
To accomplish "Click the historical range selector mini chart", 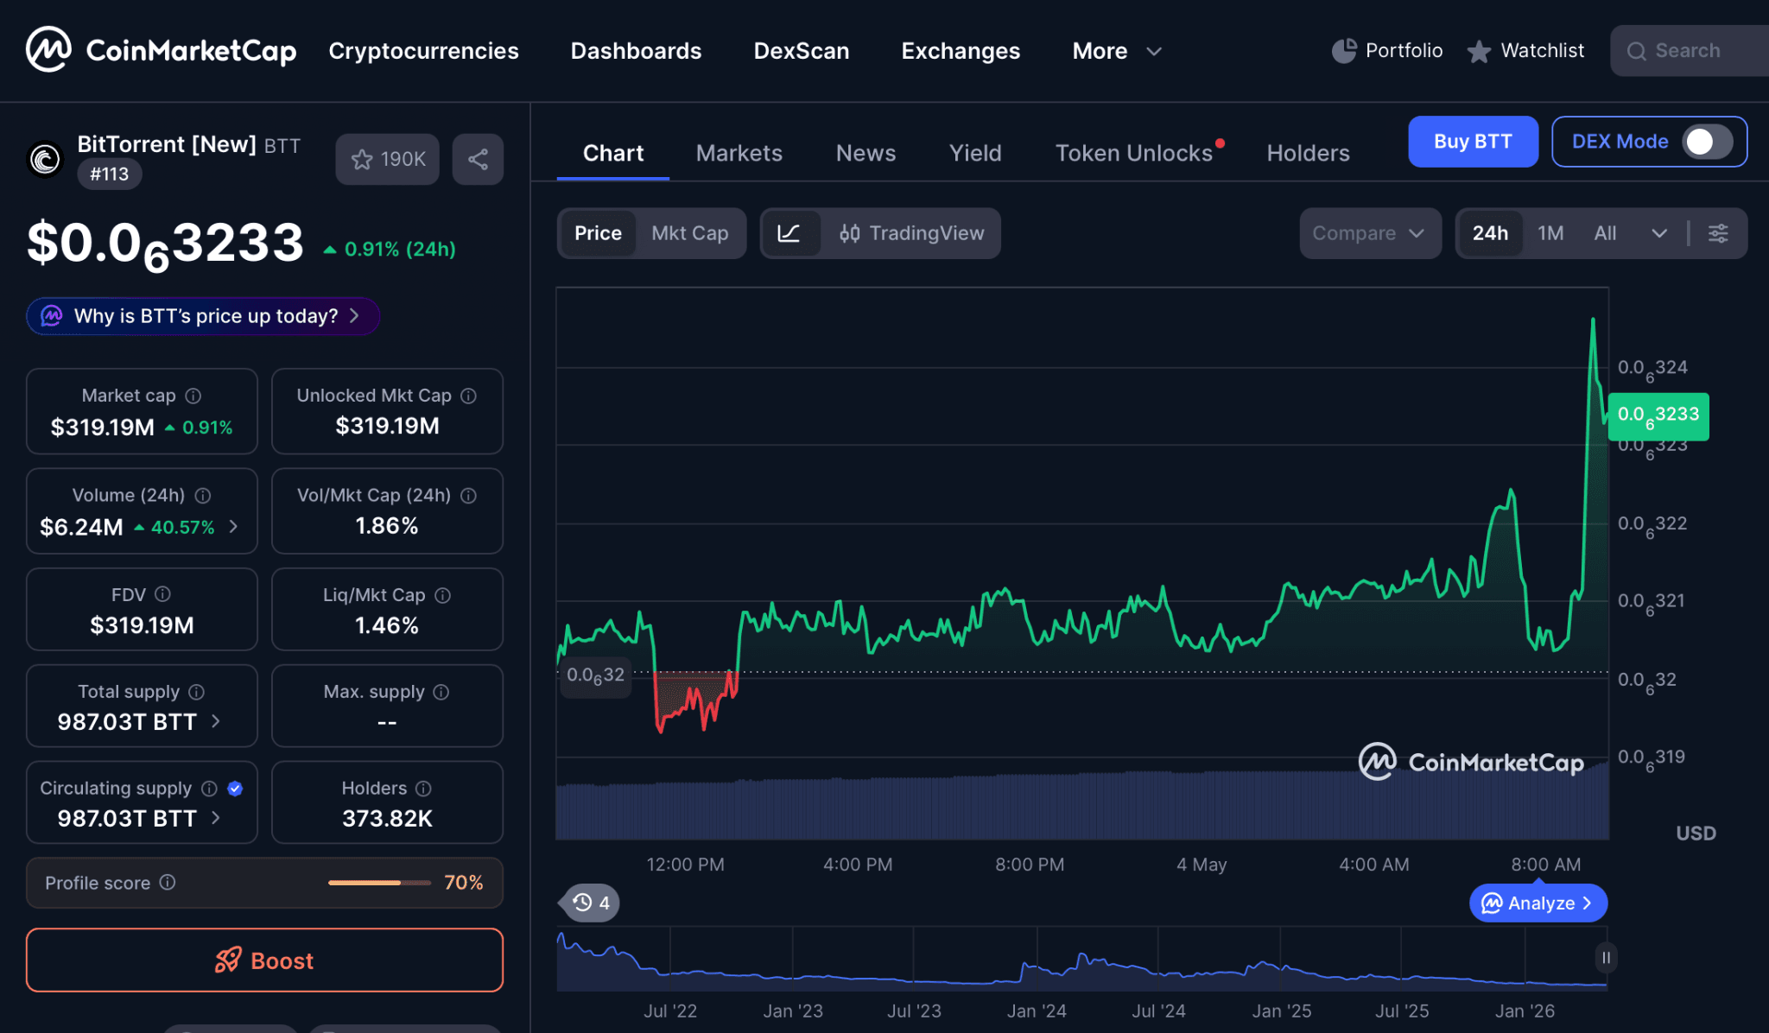I will point(1081,959).
